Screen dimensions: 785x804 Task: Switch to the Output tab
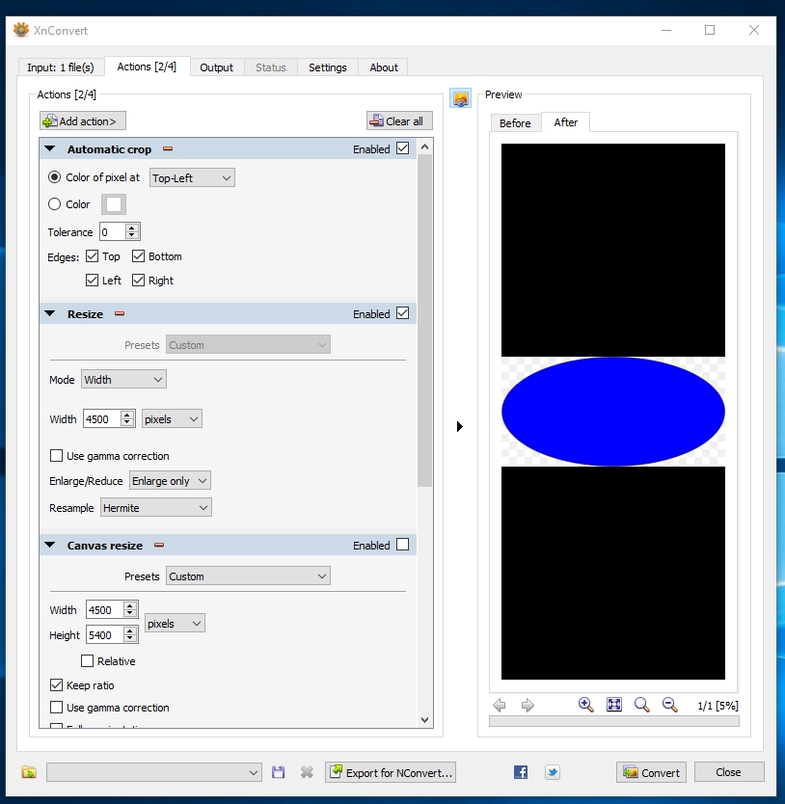point(217,67)
